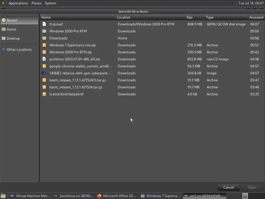Click the 94.3 MB size value

[x=194, y=66]
